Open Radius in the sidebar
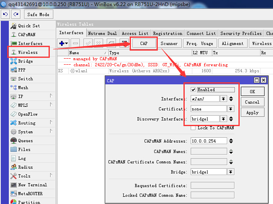273x204 pixels. [32, 167]
